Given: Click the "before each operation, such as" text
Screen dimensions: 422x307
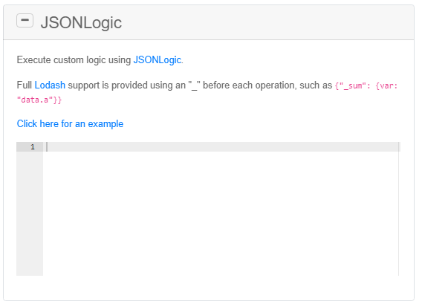Looking at the screenshot, I should [x=267, y=85].
